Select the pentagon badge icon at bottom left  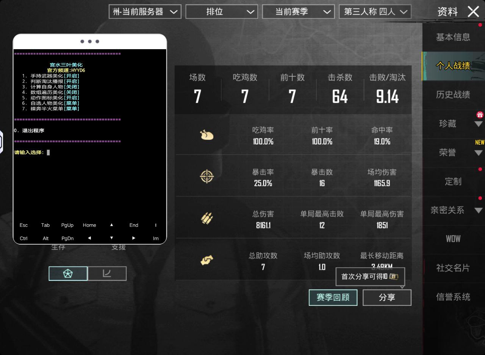(68, 273)
